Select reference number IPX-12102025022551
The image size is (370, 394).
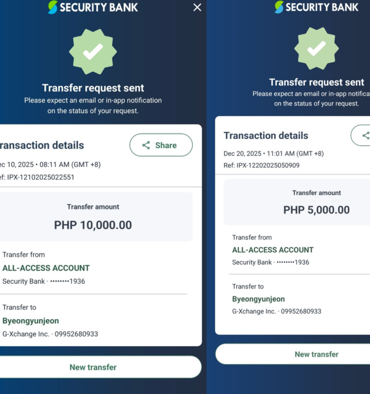pyautogui.click(x=40, y=177)
